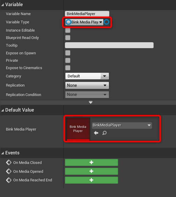Toggle the Blueprint Read Only checkbox
176x197 pixels.
point(68,38)
